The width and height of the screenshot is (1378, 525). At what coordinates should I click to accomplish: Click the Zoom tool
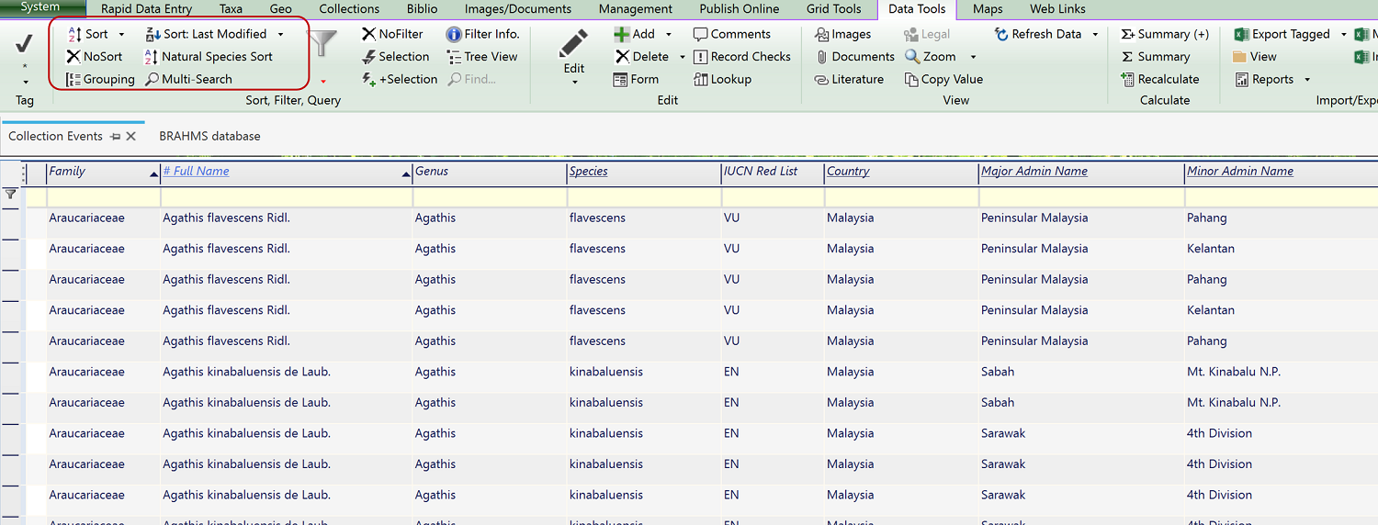coord(931,56)
